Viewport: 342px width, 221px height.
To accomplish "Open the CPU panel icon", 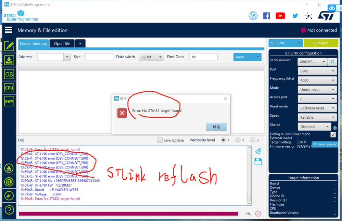I will click(x=9, y=88).
